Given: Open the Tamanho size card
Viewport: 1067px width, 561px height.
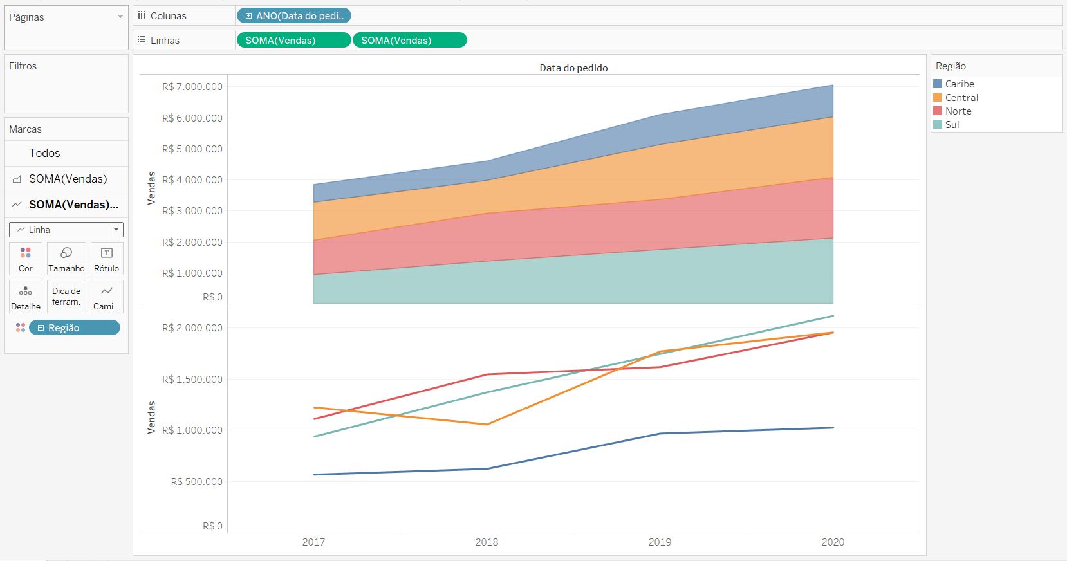Looking at the screenshot, I should [66, 259].
